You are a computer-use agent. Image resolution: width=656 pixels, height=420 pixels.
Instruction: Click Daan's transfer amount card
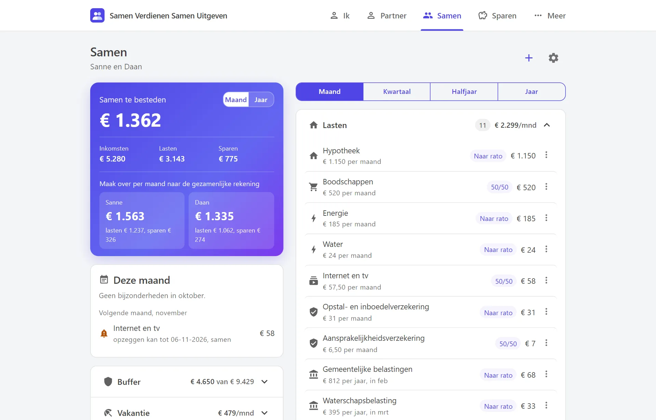(231, 220)
